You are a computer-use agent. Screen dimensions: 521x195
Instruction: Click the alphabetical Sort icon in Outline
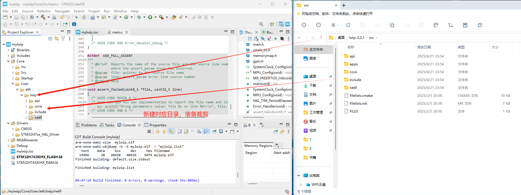pyautogui.click(x=256, y=39)
